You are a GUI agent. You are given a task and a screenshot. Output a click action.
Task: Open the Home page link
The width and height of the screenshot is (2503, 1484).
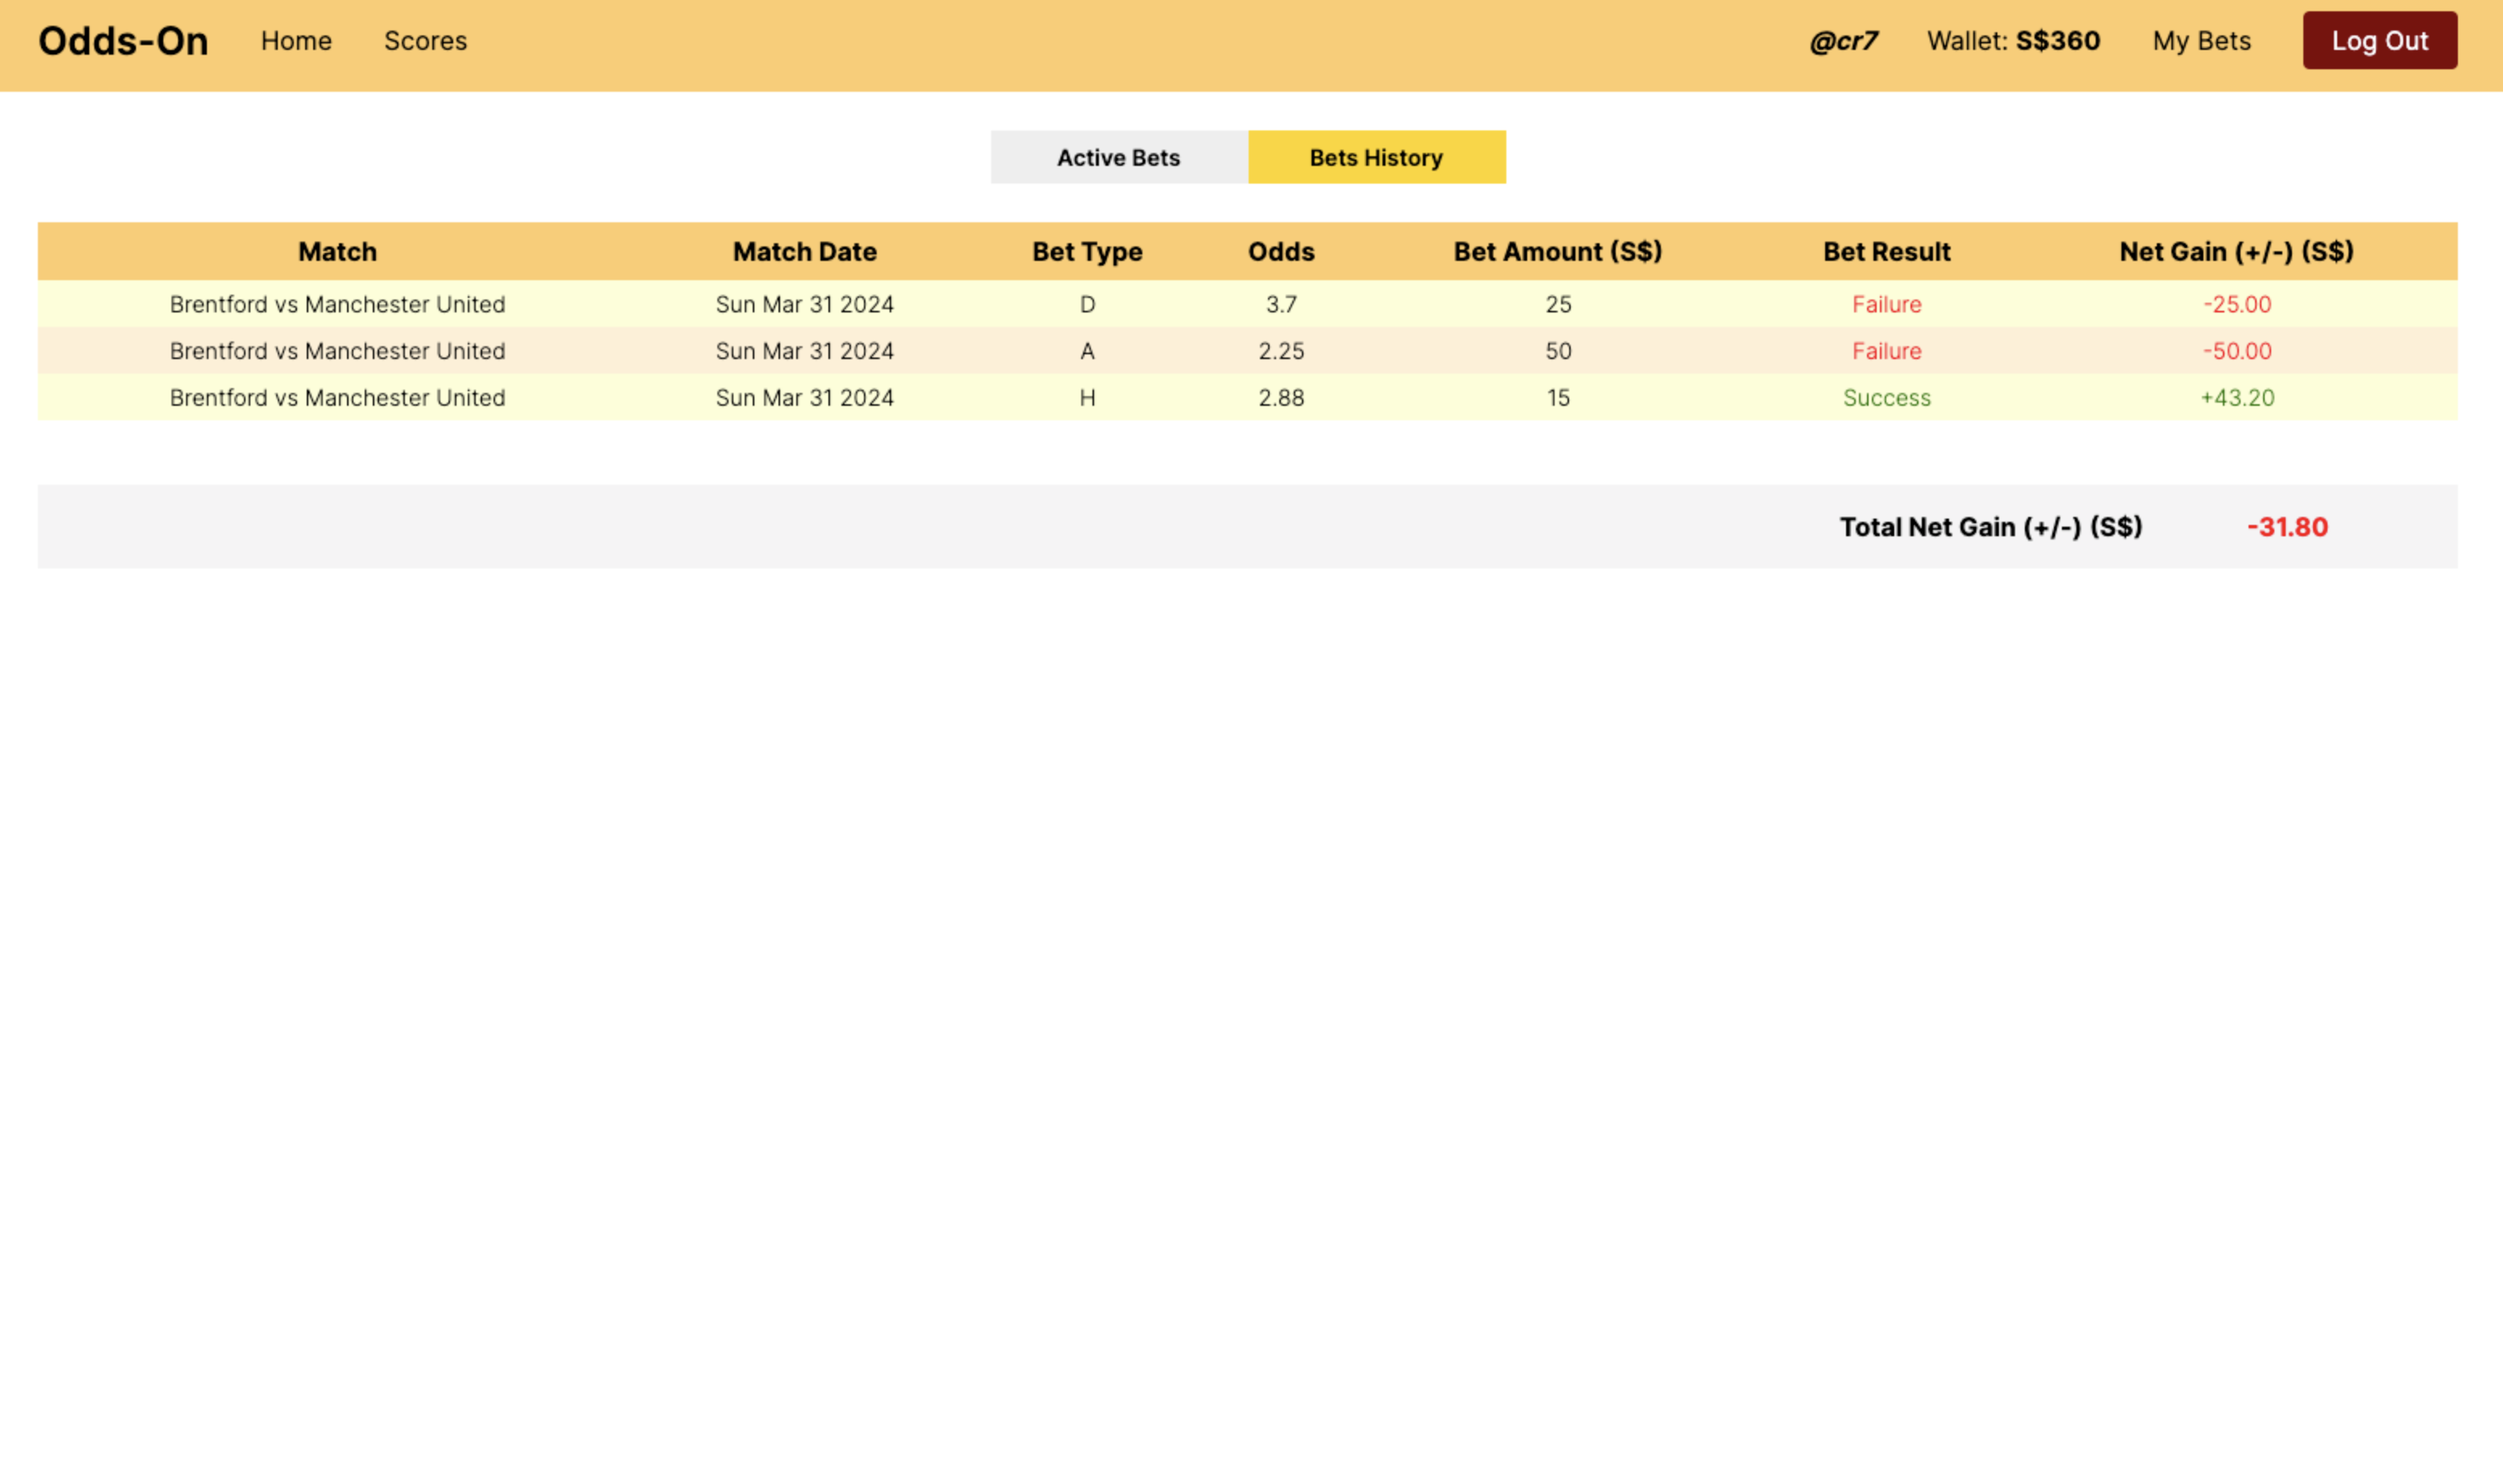296,41
